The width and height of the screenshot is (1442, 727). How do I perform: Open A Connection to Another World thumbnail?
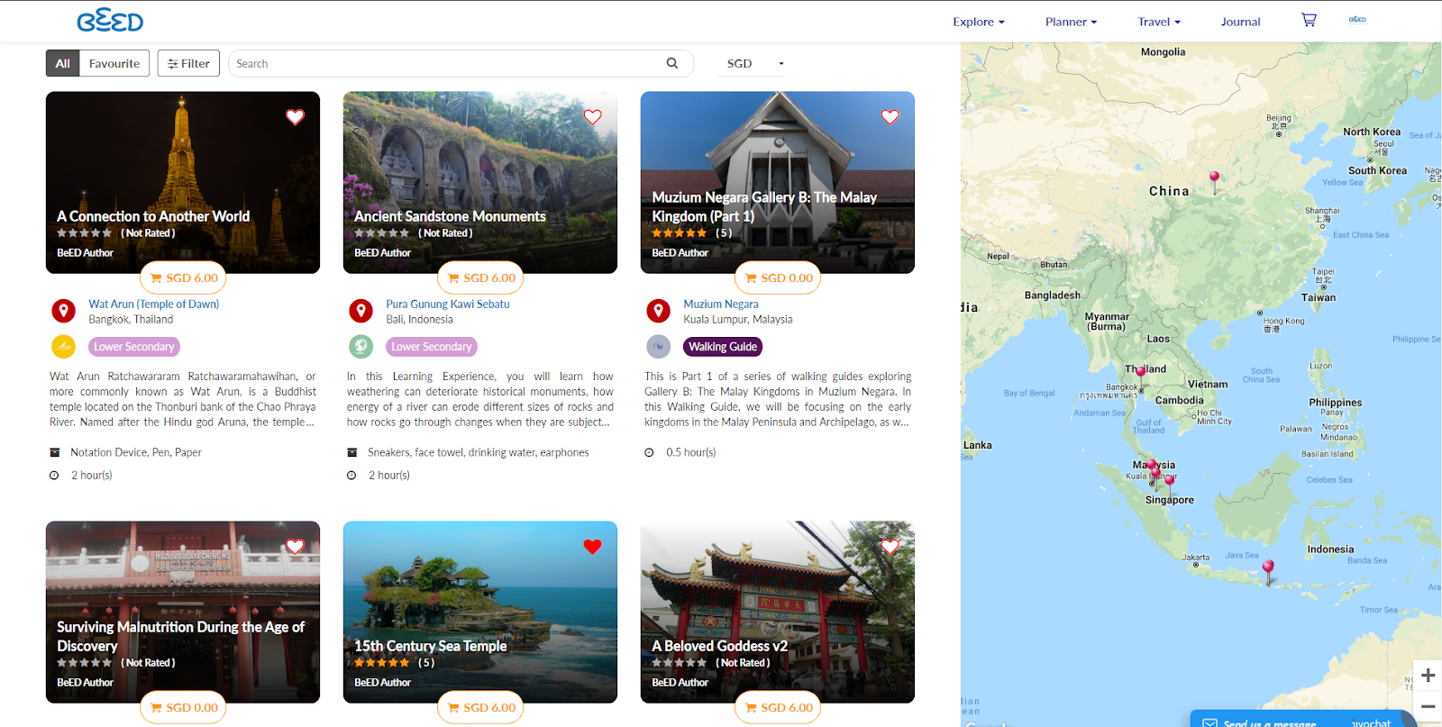coord(183,182)
